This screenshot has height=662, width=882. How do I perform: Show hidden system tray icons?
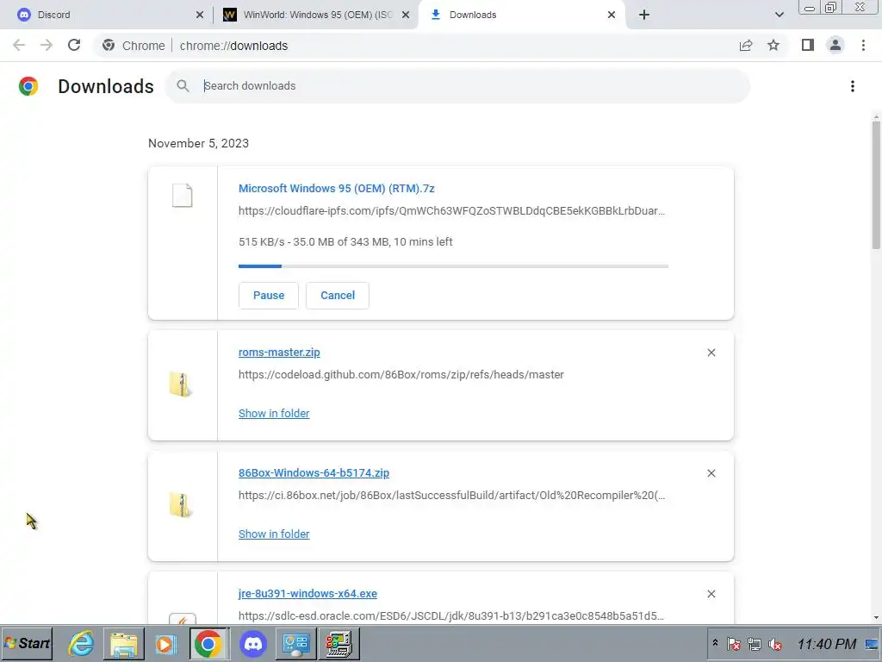point(715,643)
